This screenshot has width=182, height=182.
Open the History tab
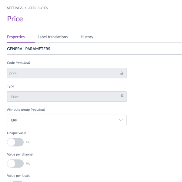87,37
